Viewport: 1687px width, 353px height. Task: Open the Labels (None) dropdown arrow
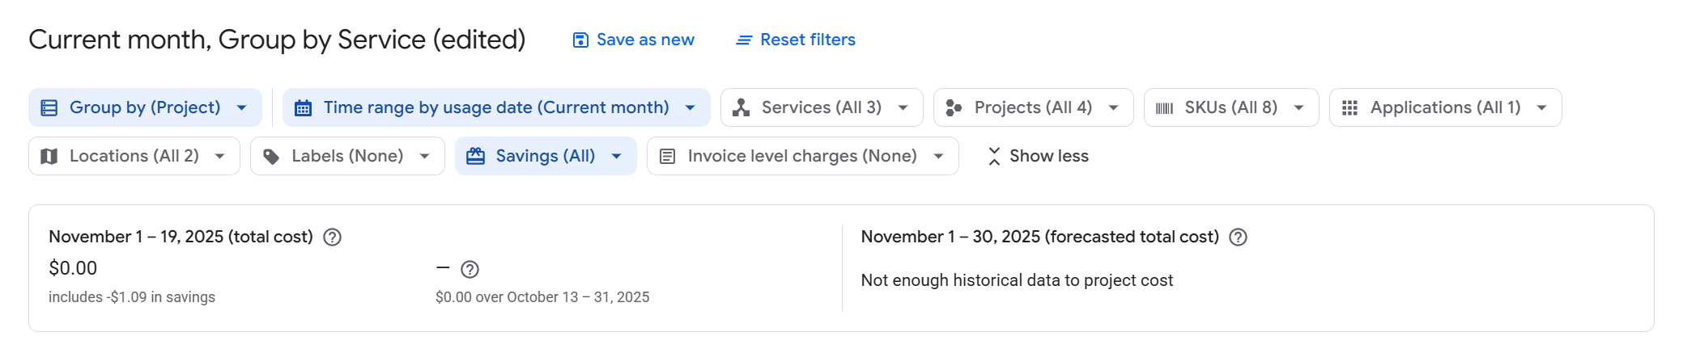424,156
